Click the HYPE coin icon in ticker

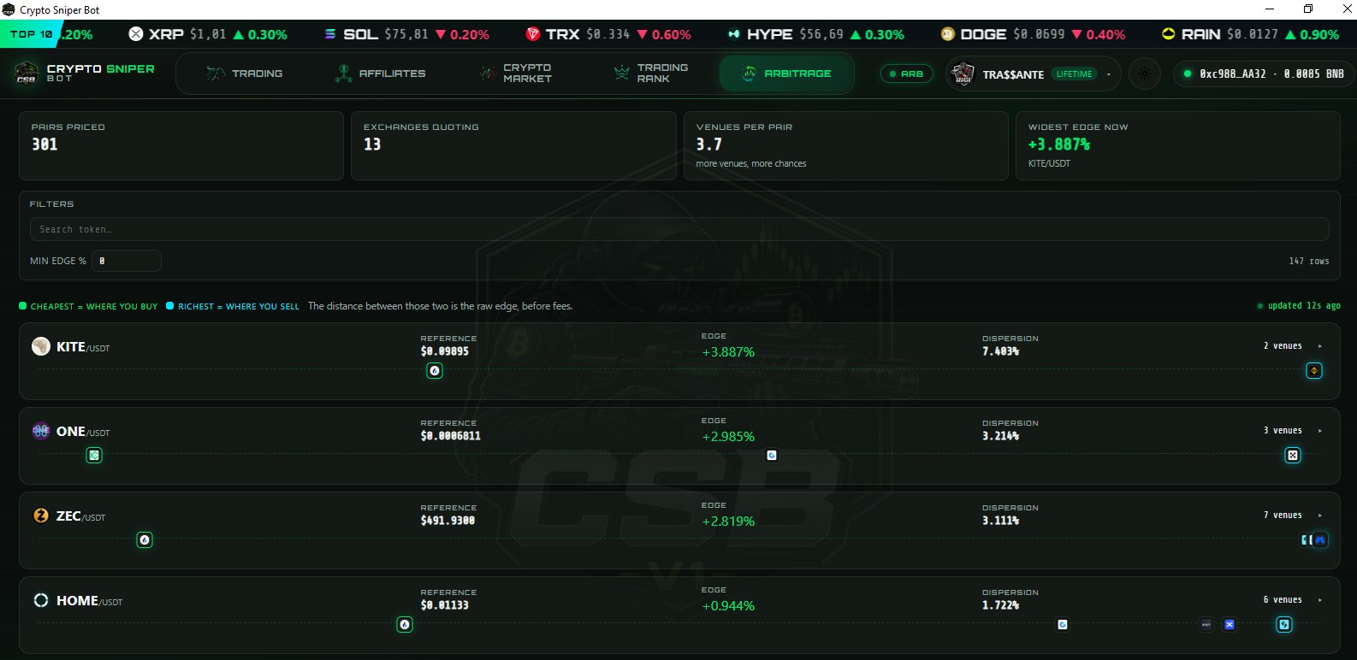pyautogui.click(x=734, y=34)
